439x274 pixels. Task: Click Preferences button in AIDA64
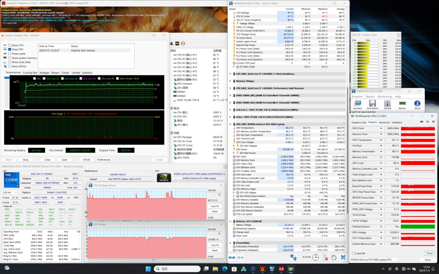(104, 160)
